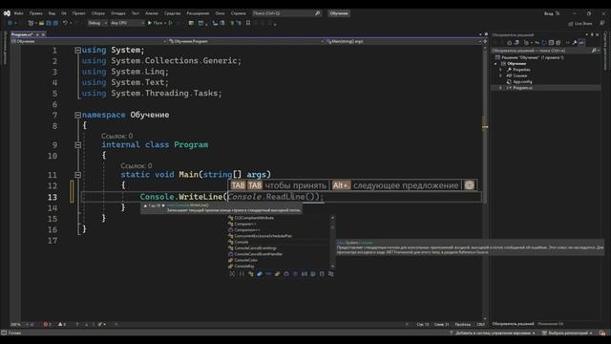Click the bookmark toolbar icon

point(248,23)
